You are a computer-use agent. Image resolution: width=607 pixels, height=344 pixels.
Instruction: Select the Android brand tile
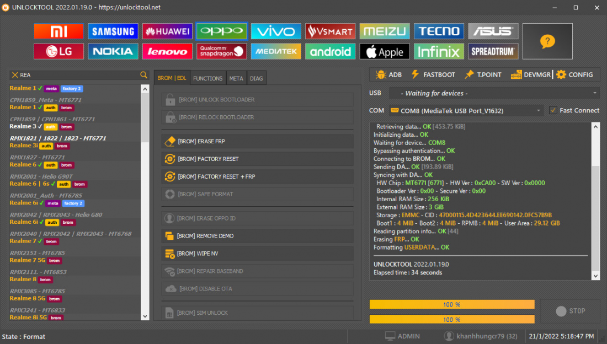coord(330,51)
